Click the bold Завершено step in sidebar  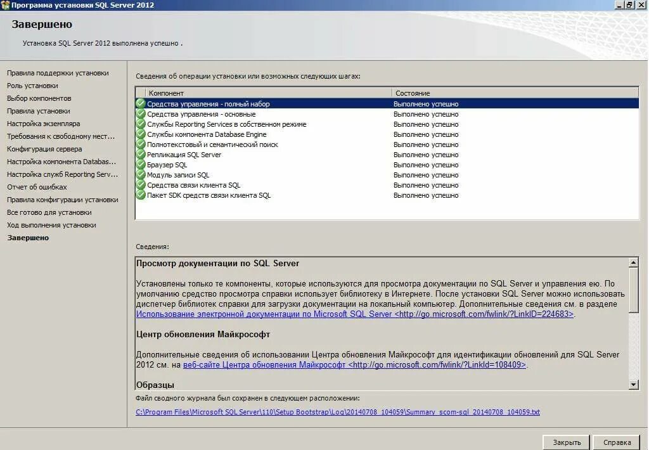28,238
